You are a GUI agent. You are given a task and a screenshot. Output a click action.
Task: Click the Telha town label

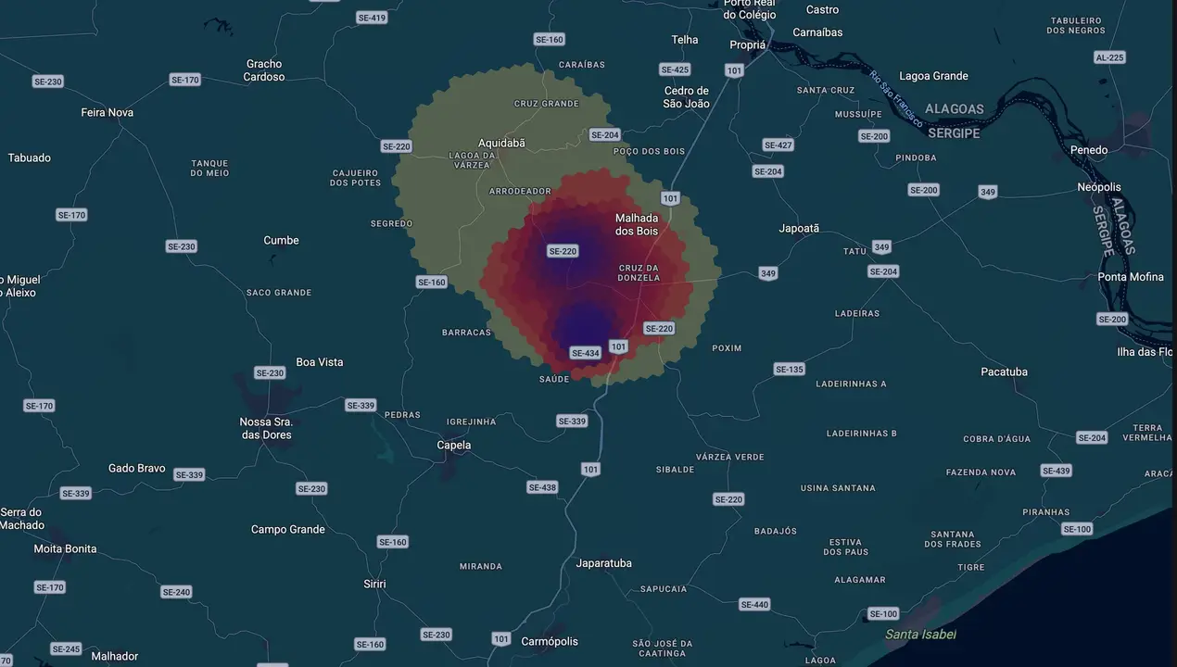pyautogui.click(x=685, y=40)
